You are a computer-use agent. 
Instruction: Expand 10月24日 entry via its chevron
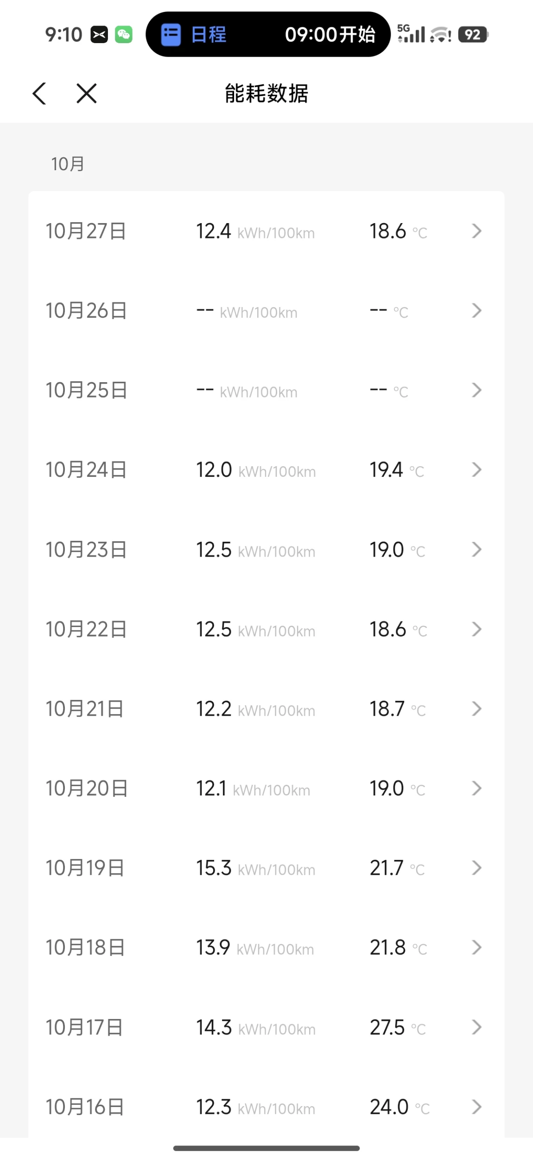click(476, 470)
